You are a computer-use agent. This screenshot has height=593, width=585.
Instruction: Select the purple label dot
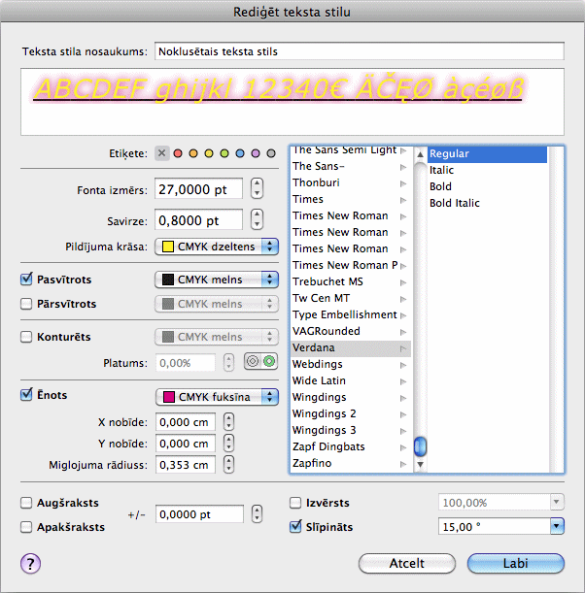256,153
